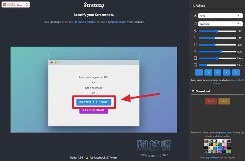Open the Arvo font dropdown
This screenshot has height=161, width=245.
(x=220, y=16)
